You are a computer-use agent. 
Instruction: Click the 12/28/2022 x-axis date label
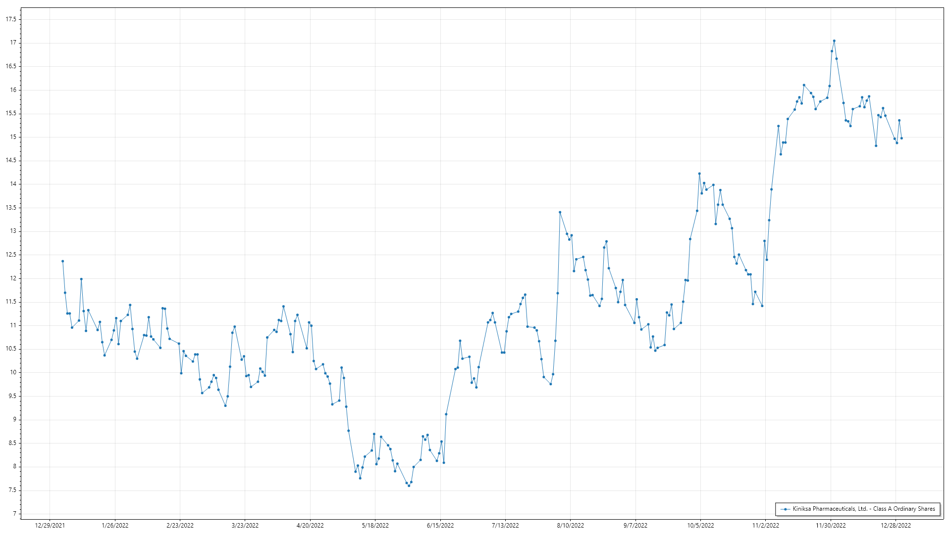click(896, 525)
